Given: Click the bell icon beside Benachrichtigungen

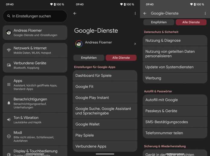Looking at the screenshot, I should (x=9, y=103).
